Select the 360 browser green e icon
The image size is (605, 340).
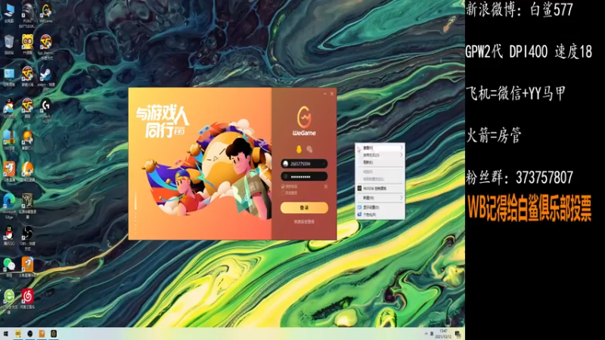click(9, 300)
